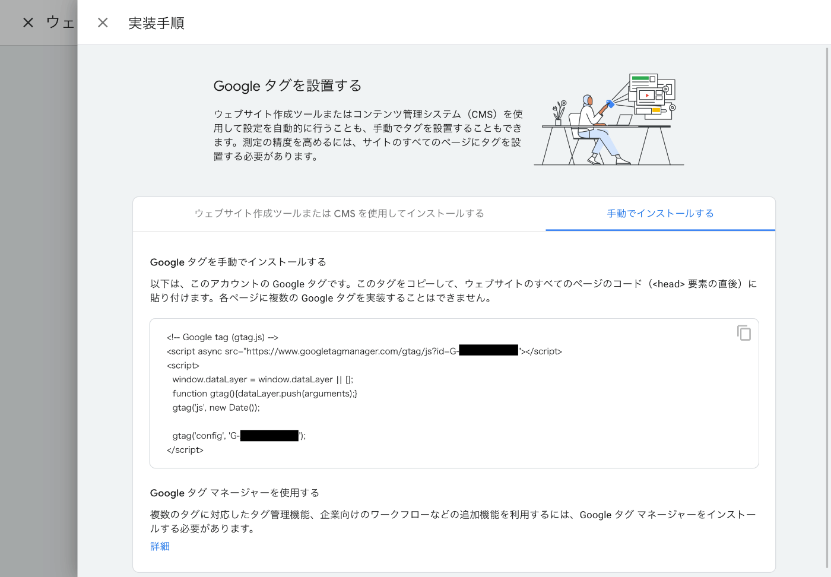Click the Google タグを設置する heading
The width and height of the screenshot is (831, 577).
point(287,85)
